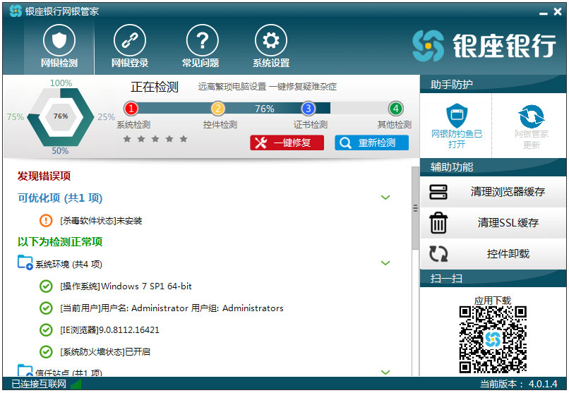Viewport: 569px width, 393px height.
Task: Select the IE浏览器 9.0.8112.16421 row
Action: [109, 330]
